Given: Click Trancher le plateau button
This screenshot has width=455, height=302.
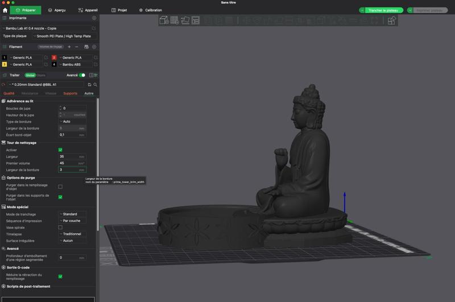Looking at the screenshot, I should 383,10.
